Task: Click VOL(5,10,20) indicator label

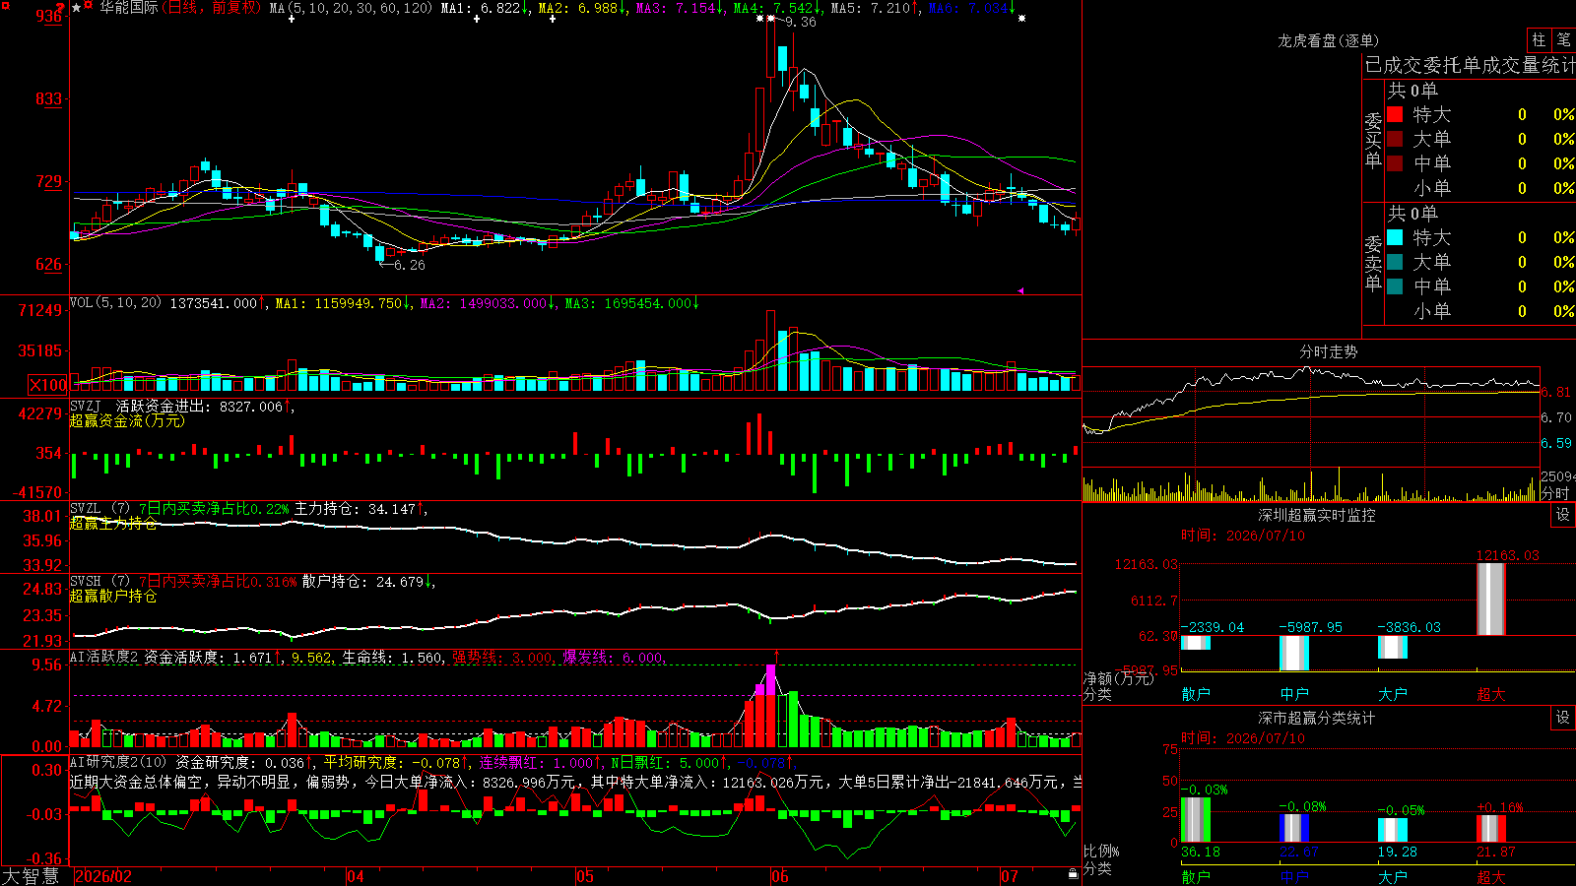Action: (x=115, y=303)
